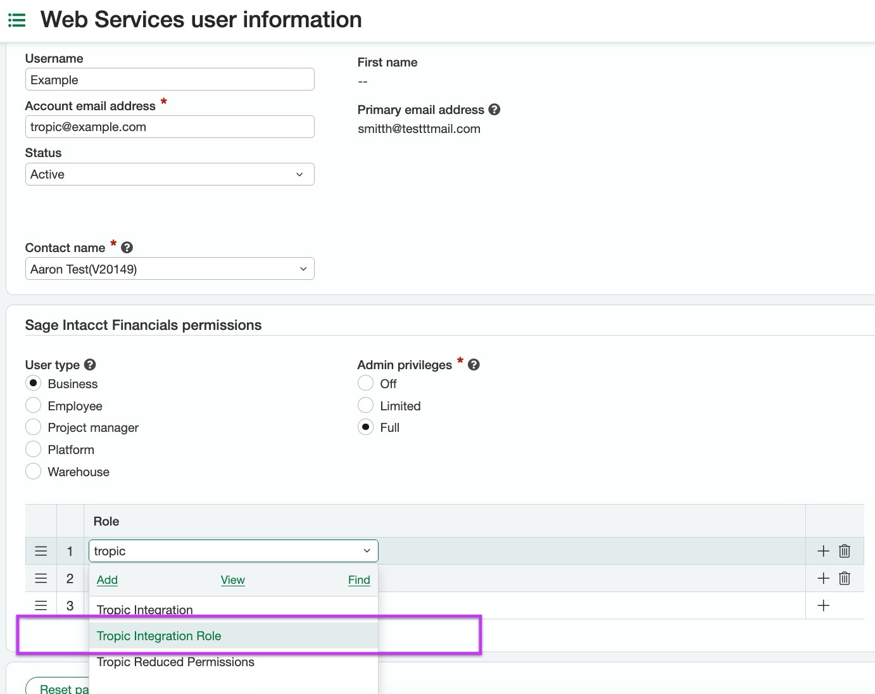Toggle the Role combo box arrow
The width and height of the screenshot is (875, 694).
pos(367,551)
